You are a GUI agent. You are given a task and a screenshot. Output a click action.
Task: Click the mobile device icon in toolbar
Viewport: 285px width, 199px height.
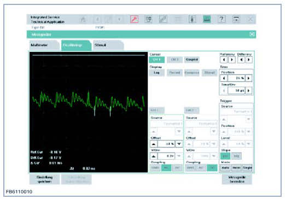[193, 19]
